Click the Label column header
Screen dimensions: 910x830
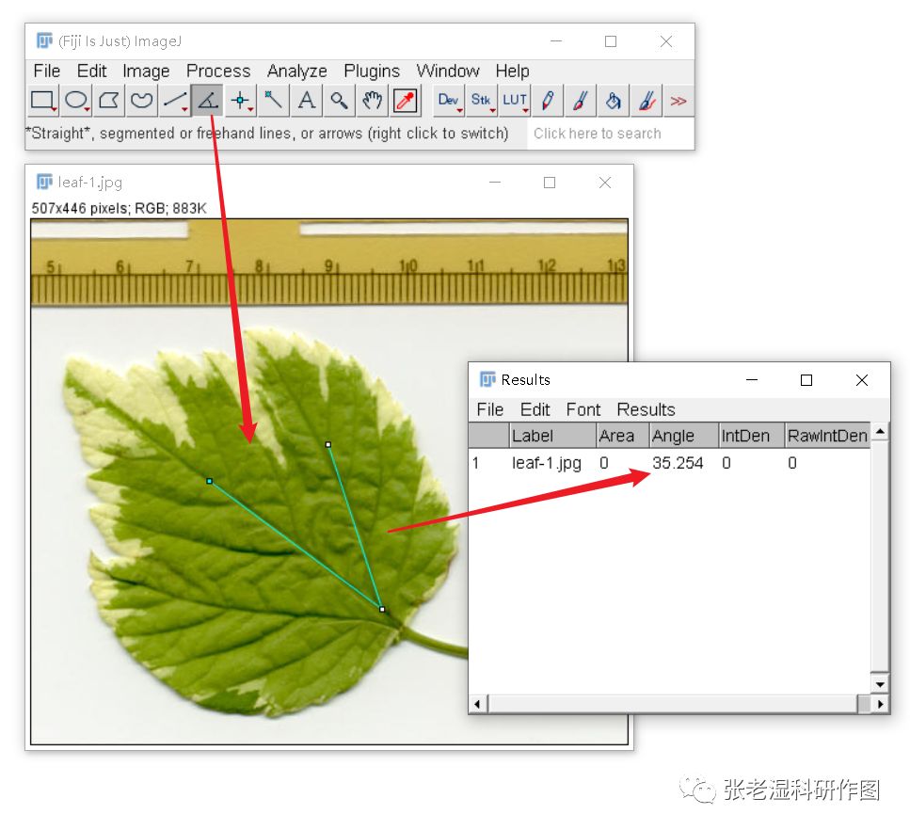[551, 436]
